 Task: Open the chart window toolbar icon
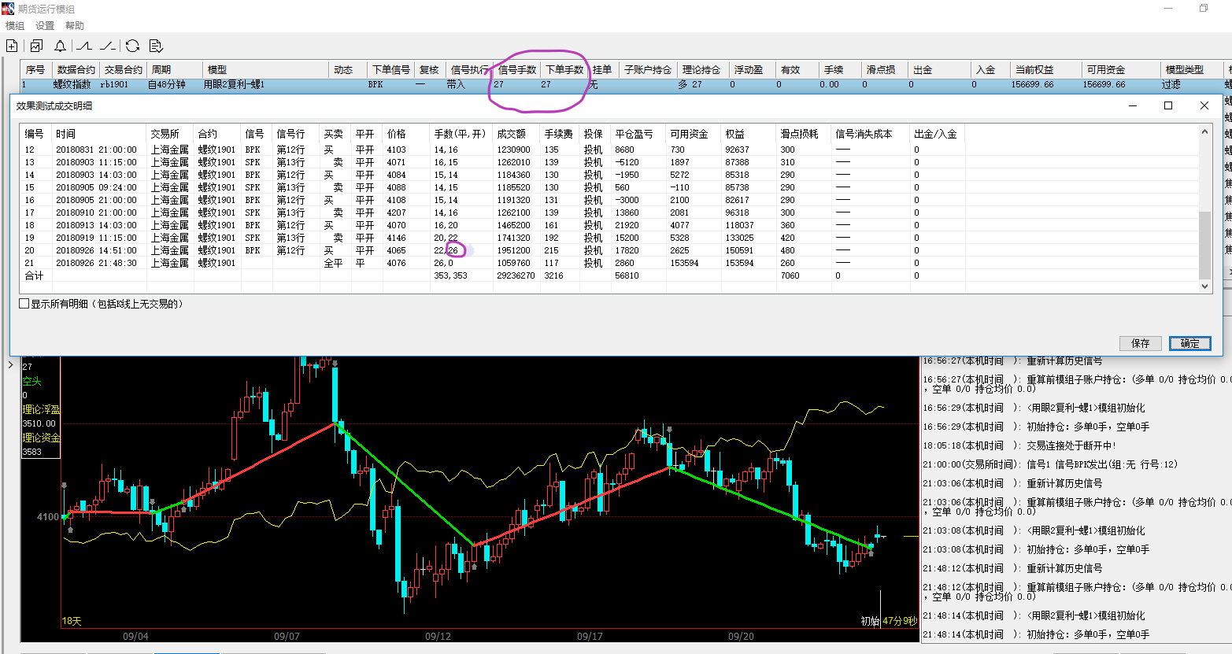[36, 46]
